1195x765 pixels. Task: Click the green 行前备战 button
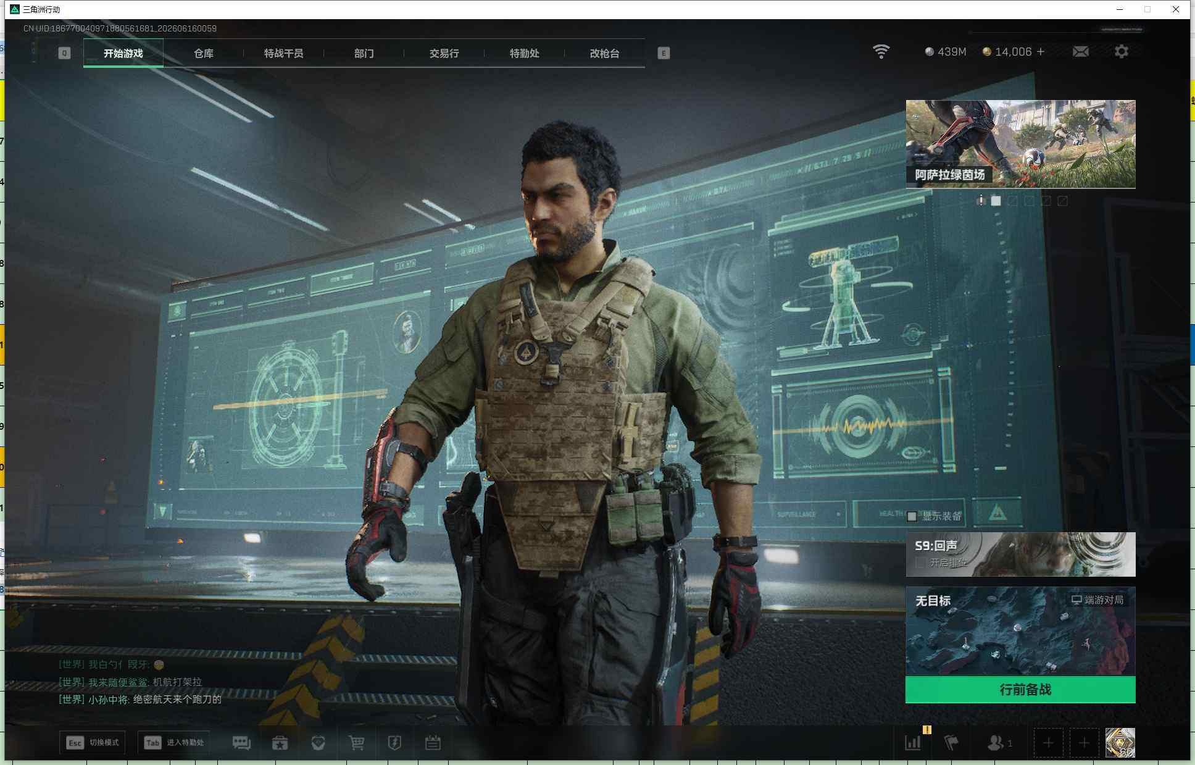1020,690
